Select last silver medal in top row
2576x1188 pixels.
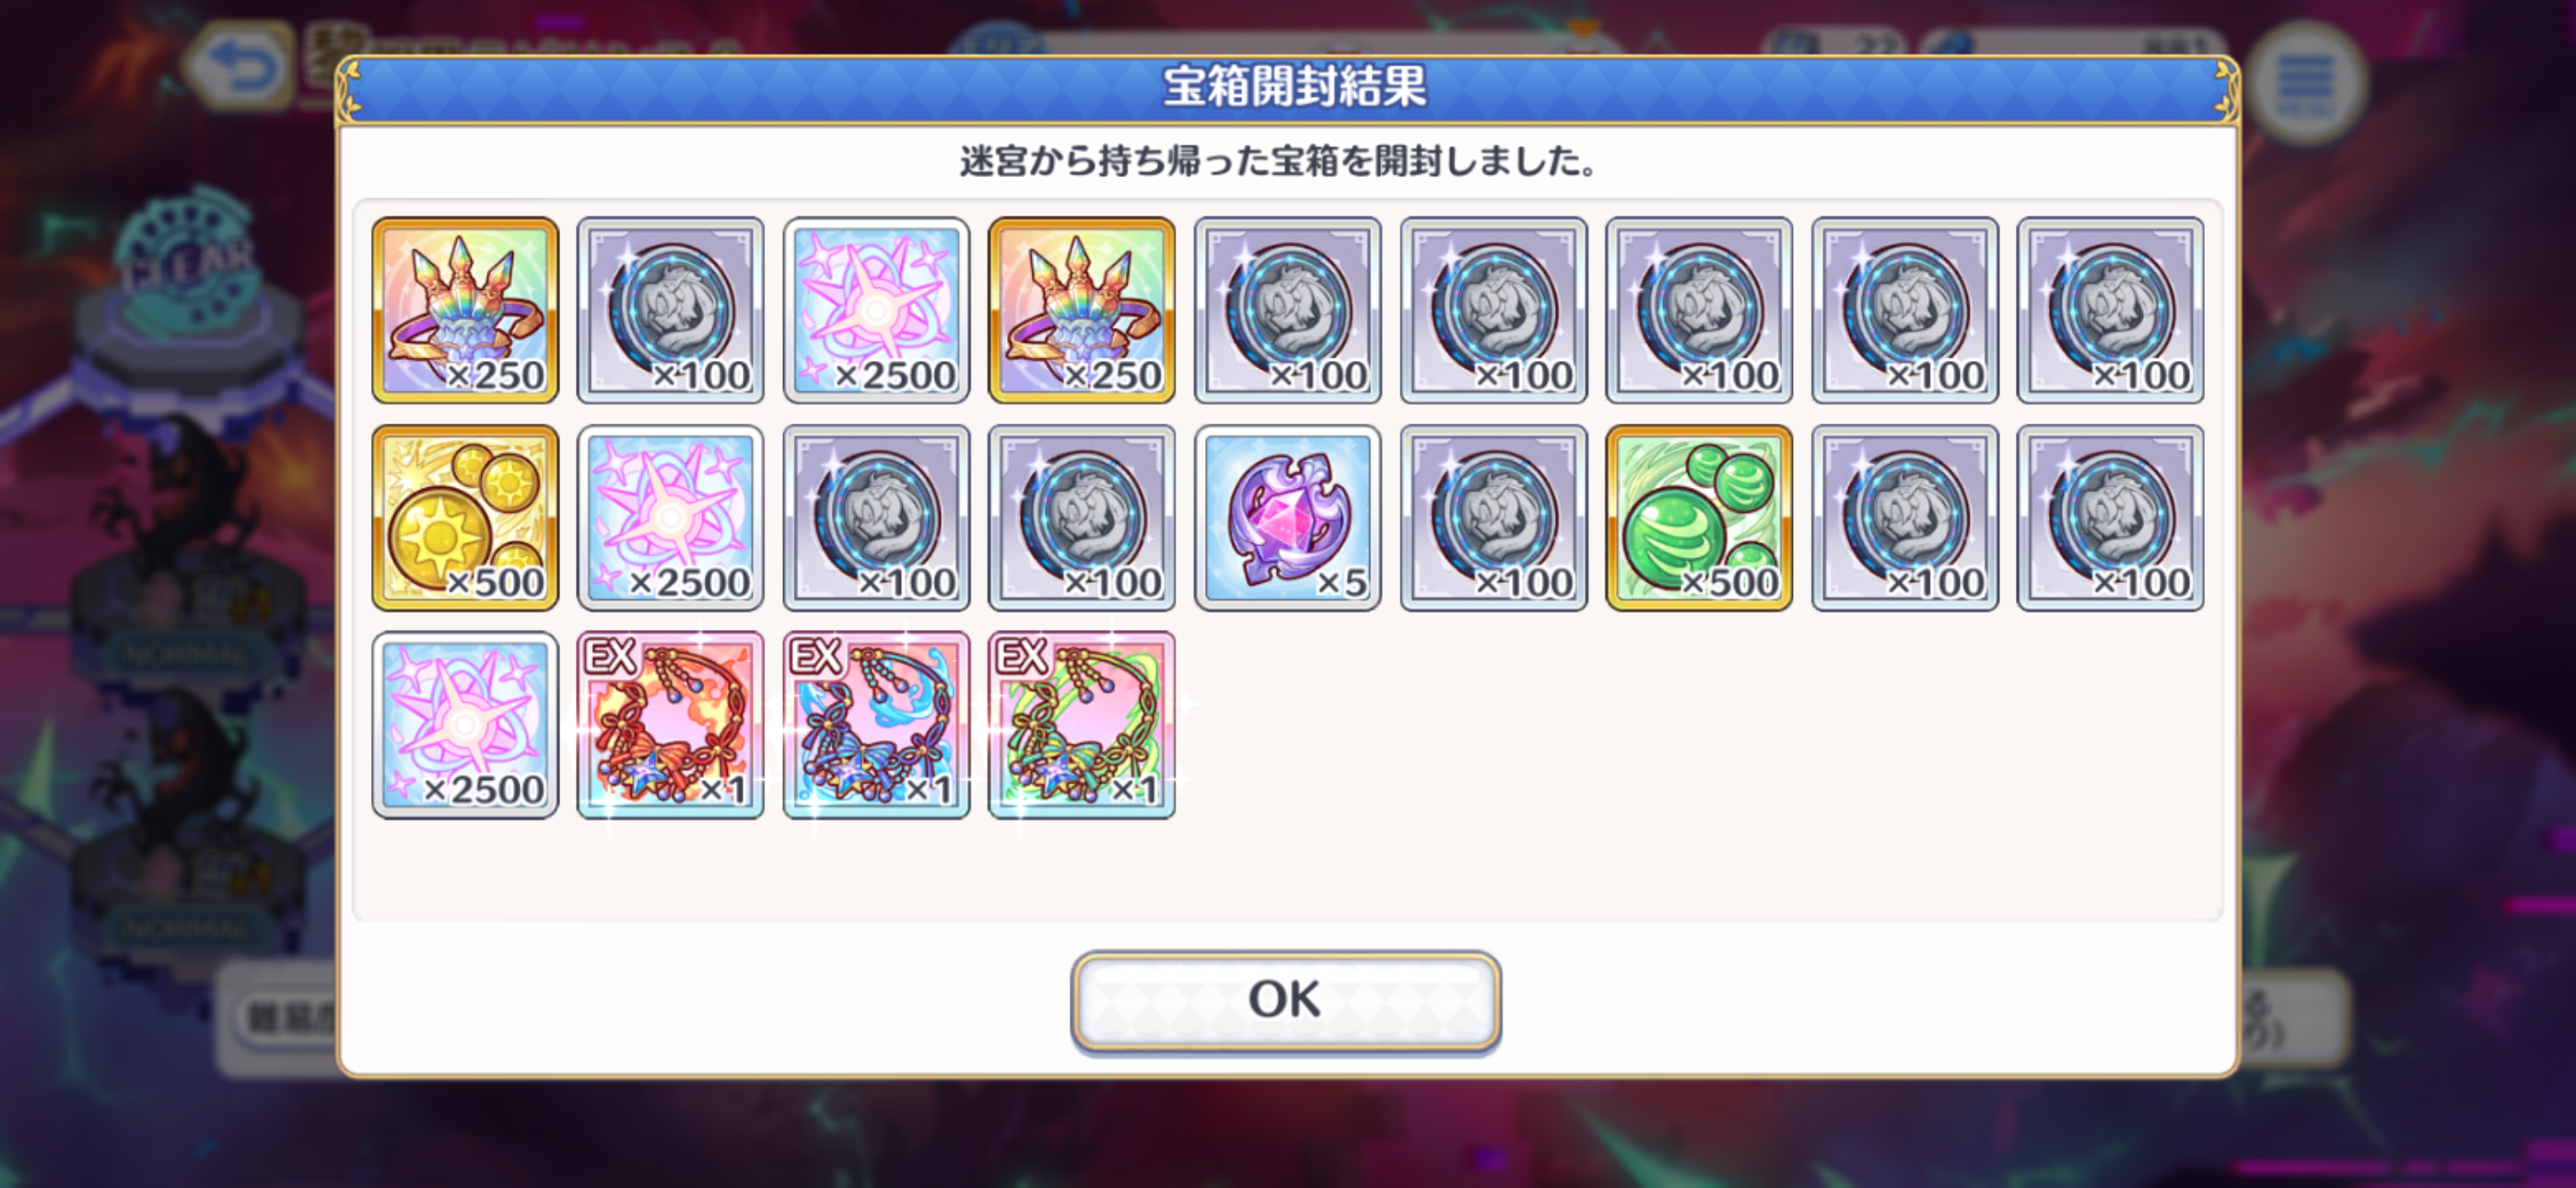coord(2110,310)
